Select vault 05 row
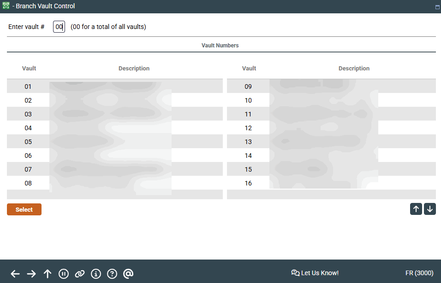Viewport: 441px width, 283px height. [28, 142]
